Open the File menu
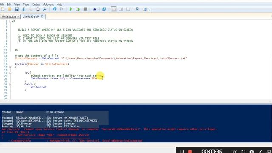Screen dimensions: 272x153 (x=2, y=4)
